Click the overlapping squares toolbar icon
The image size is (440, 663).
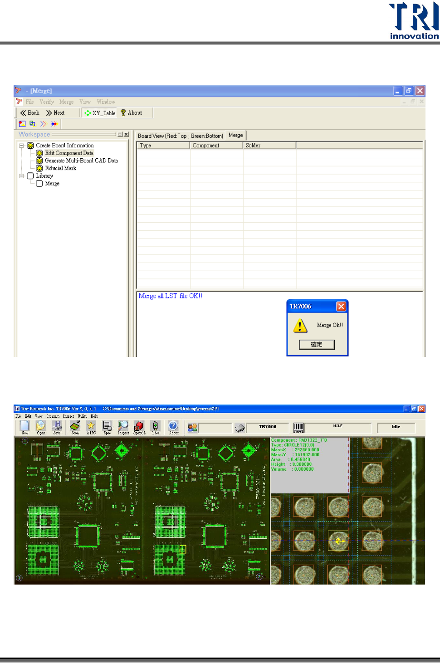(32, 124)
